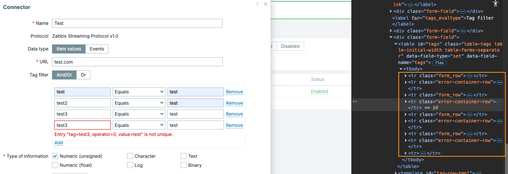Click the flex badge on tags table
Viewport: 508px width, 174px height.
pos(438,63)
